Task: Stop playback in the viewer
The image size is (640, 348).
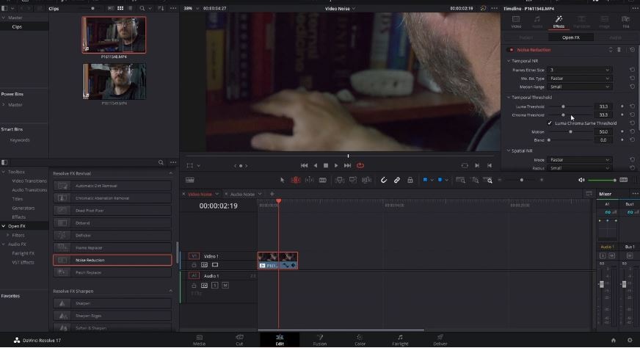Action: tap(326, 165)
